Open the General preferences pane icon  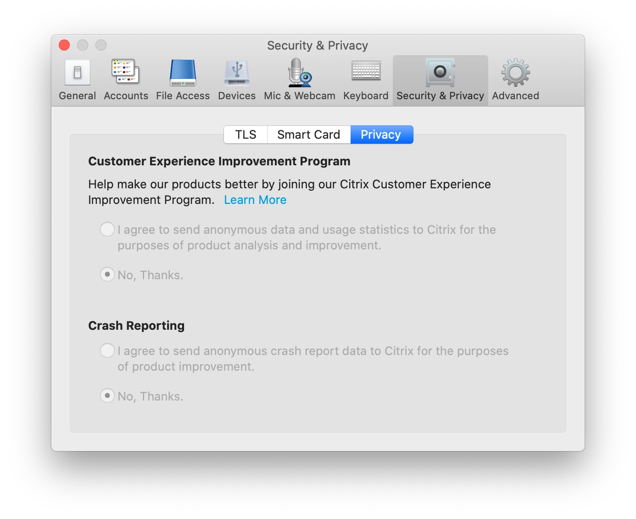(78, 73)
